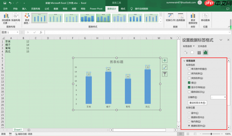232x136 pixels.
Task: Collapse the Label Options section
Action: point(184,61)
